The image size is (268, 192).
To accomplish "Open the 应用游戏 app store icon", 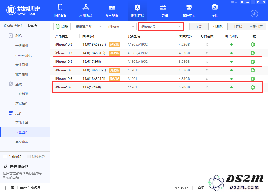I will point(86,8).
